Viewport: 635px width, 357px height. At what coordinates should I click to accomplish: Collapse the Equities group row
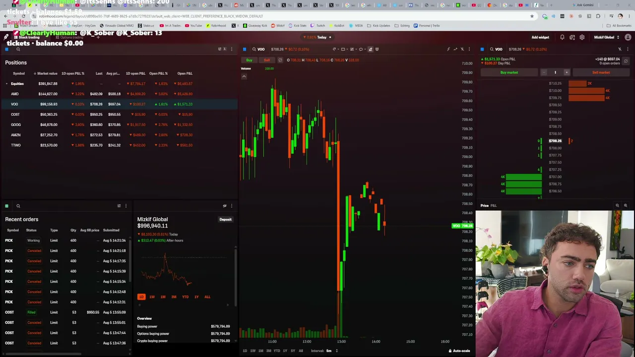tap(6, 84)
